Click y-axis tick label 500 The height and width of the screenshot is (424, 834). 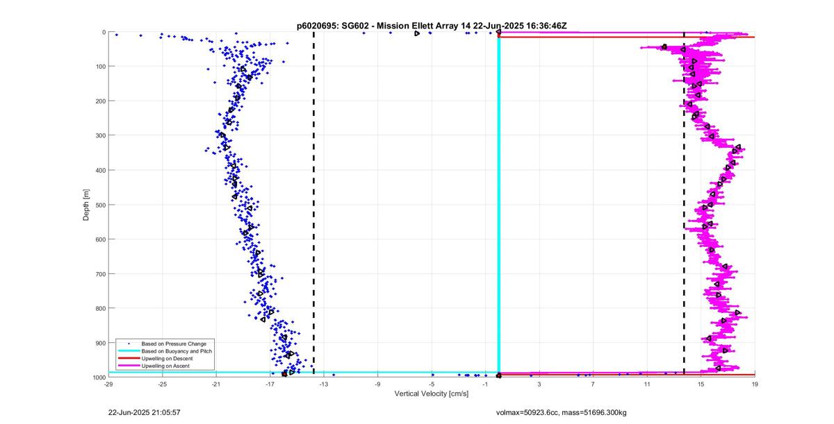point(100,205)
